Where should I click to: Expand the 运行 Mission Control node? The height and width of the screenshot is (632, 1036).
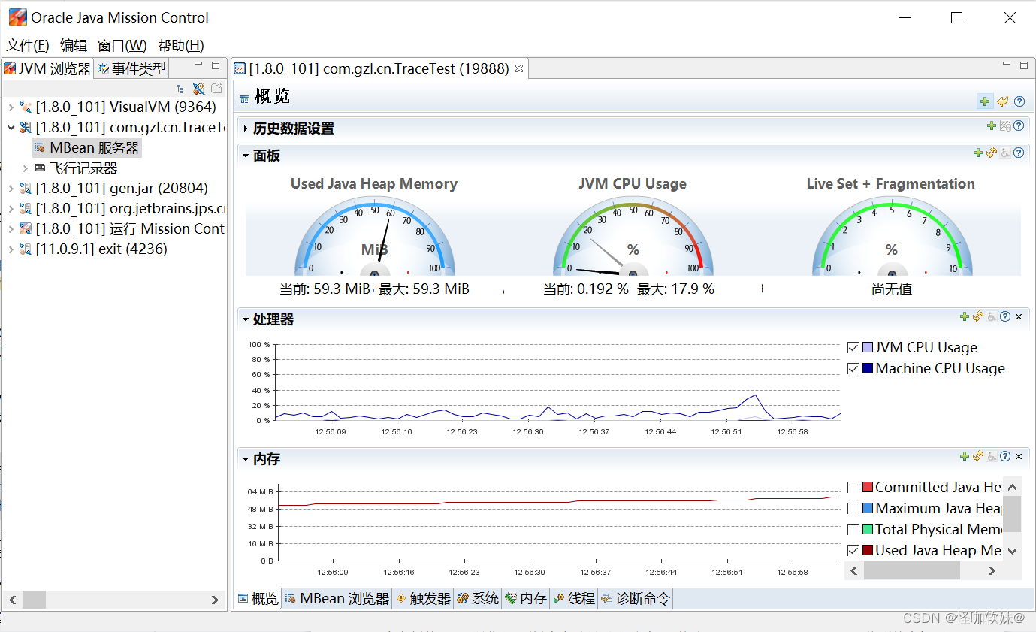click(11, 229)
